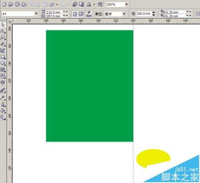Toggle default or current page setting
The image size is (200, 183).
[89, 14]
